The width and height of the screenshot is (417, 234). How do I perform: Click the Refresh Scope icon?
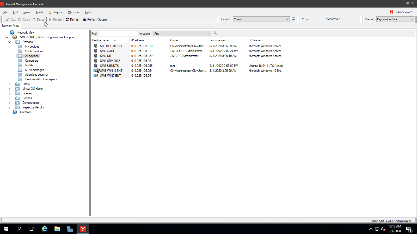(84, 19)
